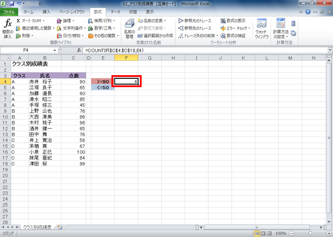The image size is (333, 237).
Task: Open More Functions (その他の関数) menu
Action: pyautogui.click(x=103, y=36)
